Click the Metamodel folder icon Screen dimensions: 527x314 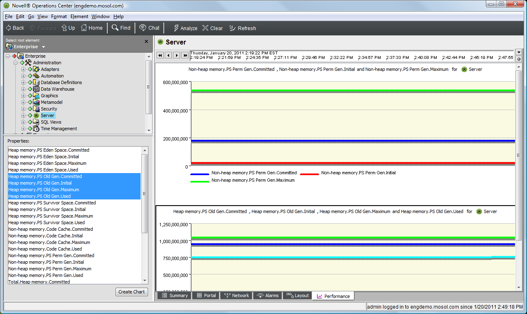[36, 102]
